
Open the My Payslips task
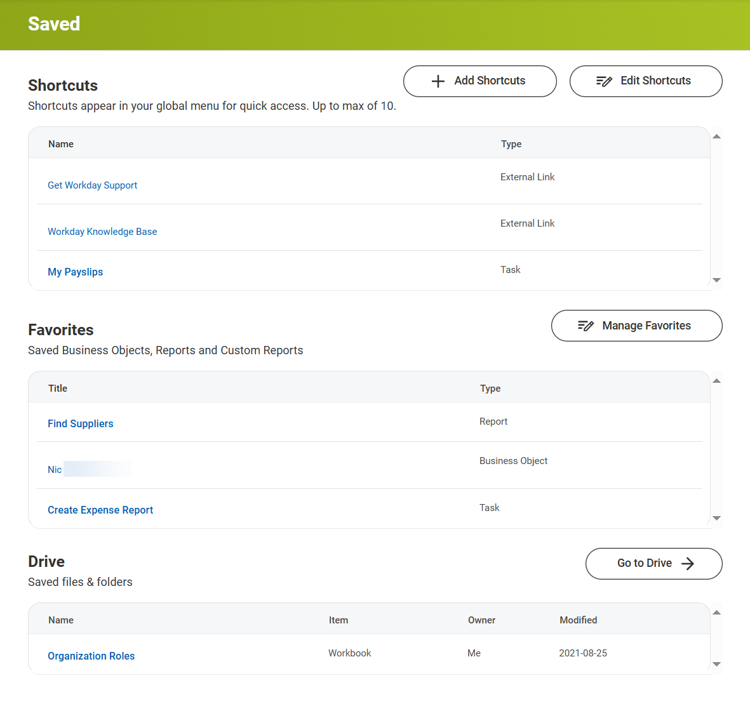[75, 272]
